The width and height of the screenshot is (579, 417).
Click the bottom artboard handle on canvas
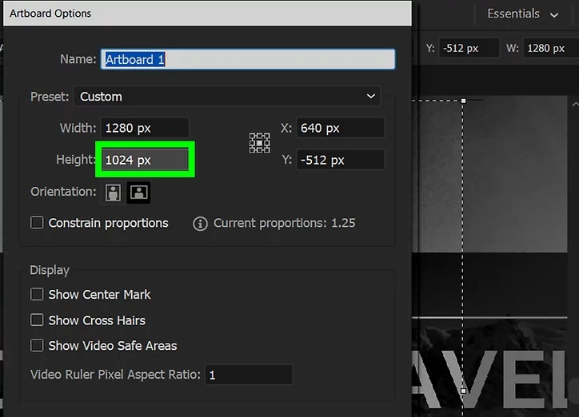point(463,391)
